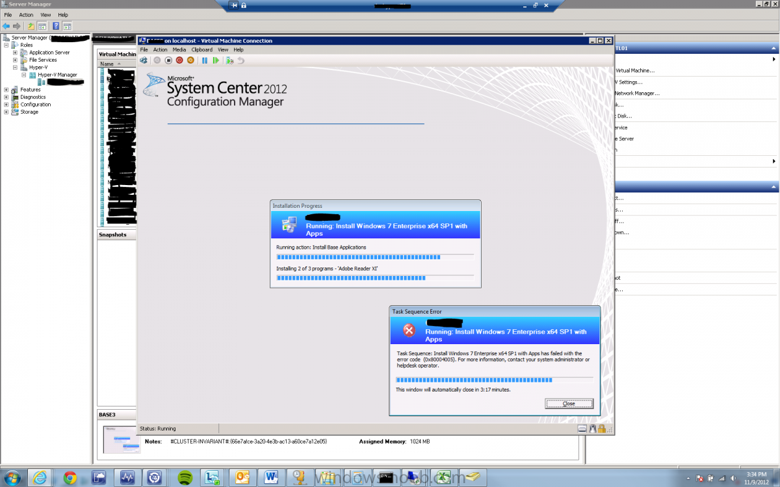The image size is (780, 487).
Task: Open Help menu in Virtual Machine Connection
Action: point(239,49)
